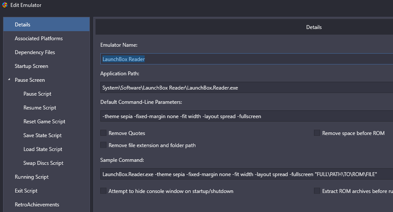The image size is (393, 212).
Task: Collapse the Pause Screen tree arrow
Action: click(9, 80)
